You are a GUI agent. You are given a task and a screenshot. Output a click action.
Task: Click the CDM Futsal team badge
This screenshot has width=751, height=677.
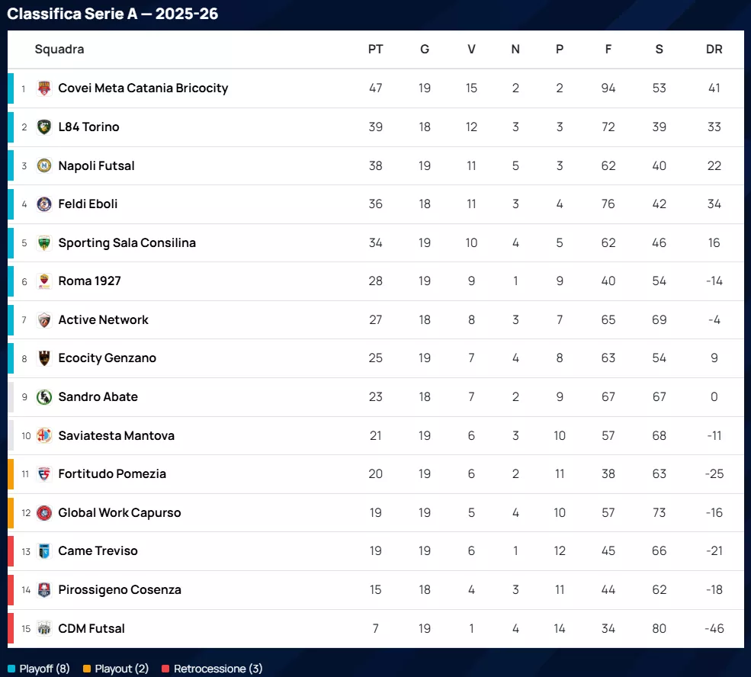pos(44,628)
